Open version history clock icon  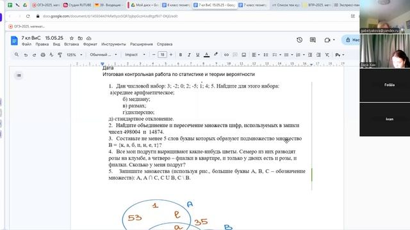[x=299, y=40]
